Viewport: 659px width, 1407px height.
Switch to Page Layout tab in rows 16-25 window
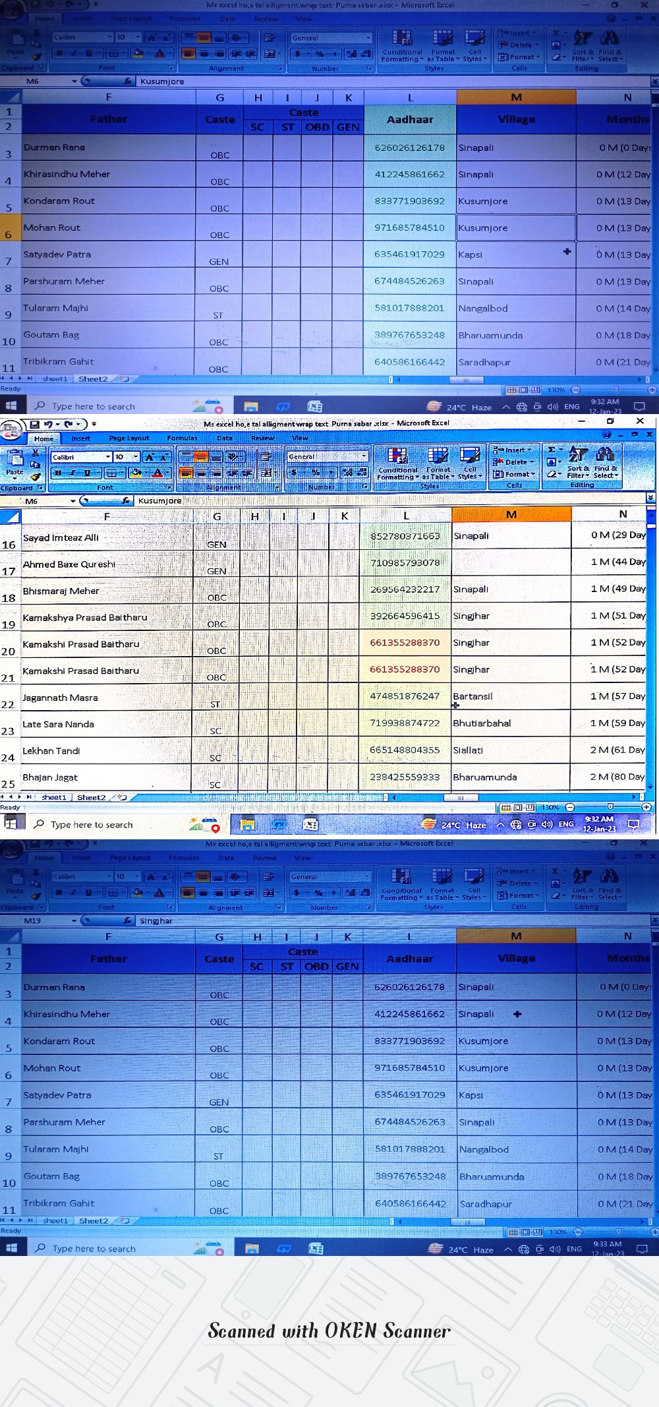click(129, 438)
